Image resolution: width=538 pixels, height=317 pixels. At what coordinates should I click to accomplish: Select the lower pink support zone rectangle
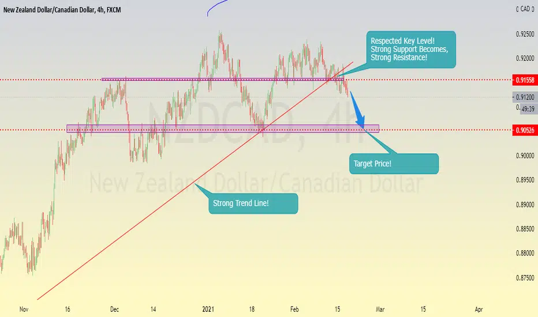[x=223, y=129]
